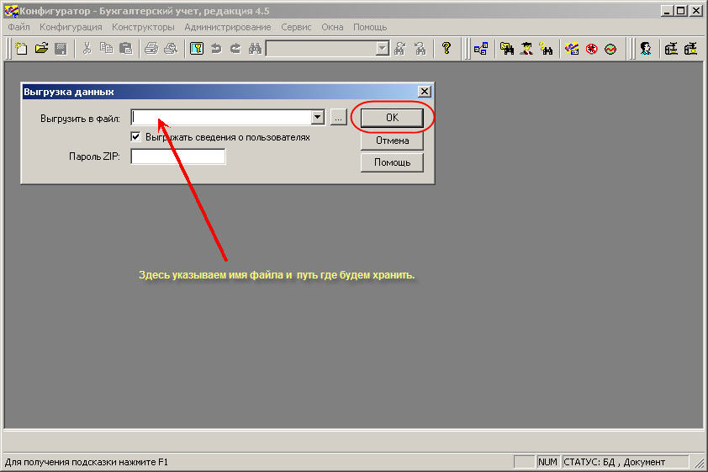Viewport: 708px width, 472px height.
Task: Open the Окна menu
Action: click(x=332, y=27)
